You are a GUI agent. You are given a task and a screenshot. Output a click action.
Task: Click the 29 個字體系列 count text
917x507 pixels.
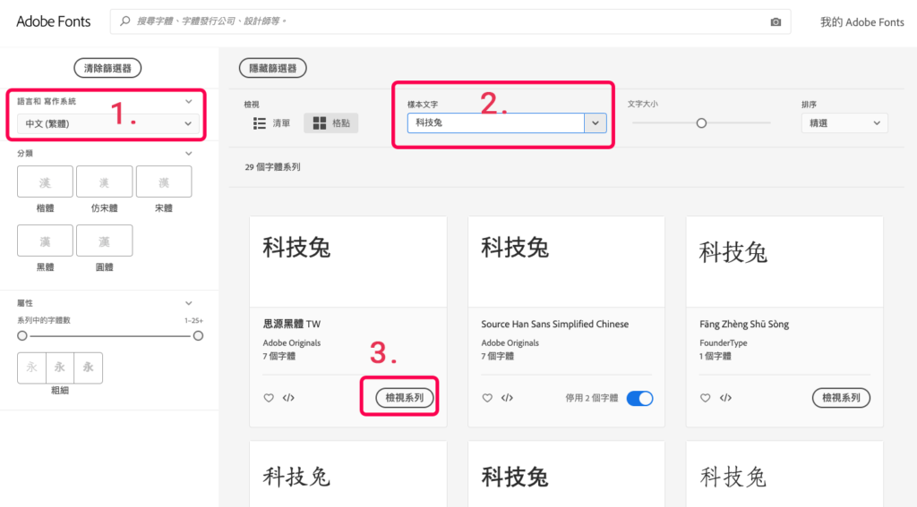click(x=272, y=167)
